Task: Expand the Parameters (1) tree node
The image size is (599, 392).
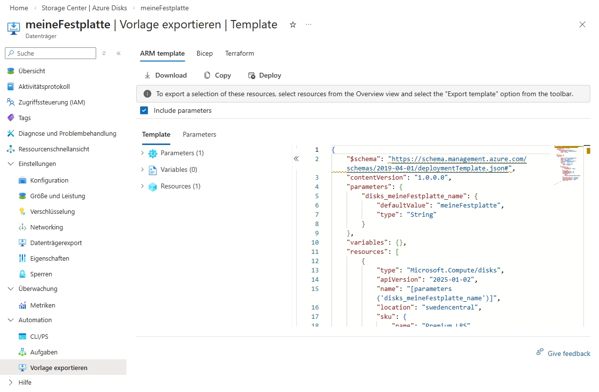Action: pyautogui.click(x=143, y=153)
